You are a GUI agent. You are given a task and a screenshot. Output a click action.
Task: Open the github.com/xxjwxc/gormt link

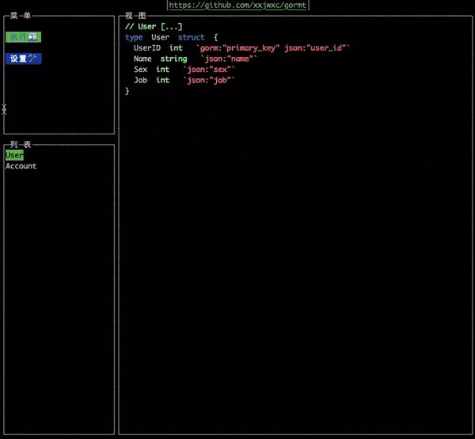click(x=237, y=5)
